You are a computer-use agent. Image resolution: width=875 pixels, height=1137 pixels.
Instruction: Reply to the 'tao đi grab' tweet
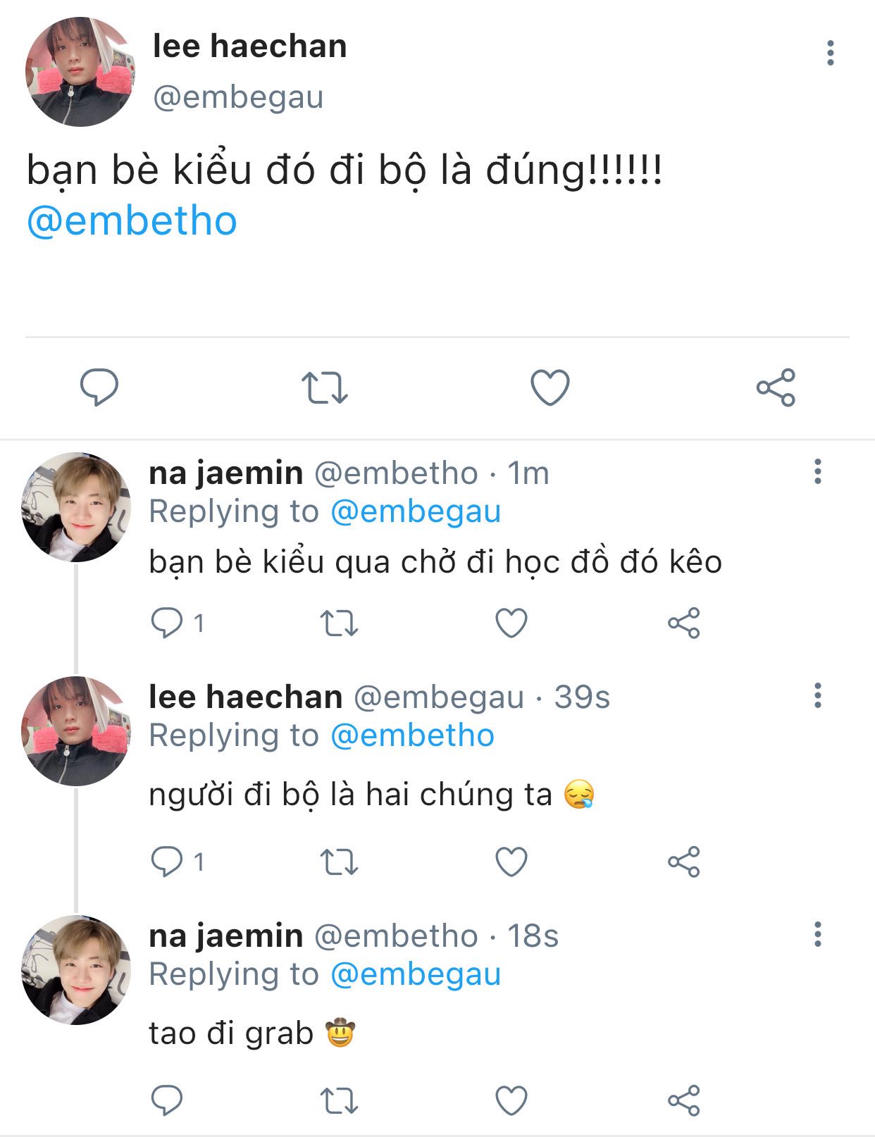(167, 1100)
